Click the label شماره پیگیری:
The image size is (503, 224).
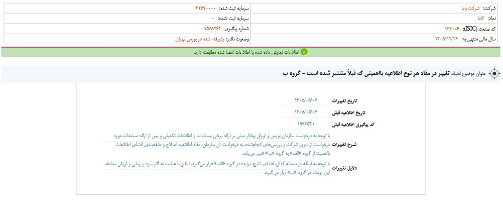[236, 29]
